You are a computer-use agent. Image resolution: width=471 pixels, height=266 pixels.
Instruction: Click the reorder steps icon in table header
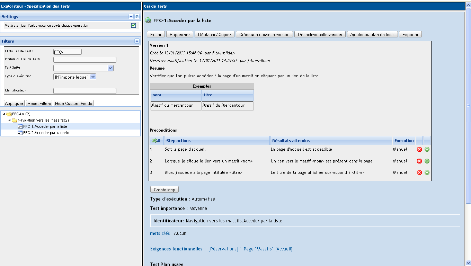coord(154,141)
